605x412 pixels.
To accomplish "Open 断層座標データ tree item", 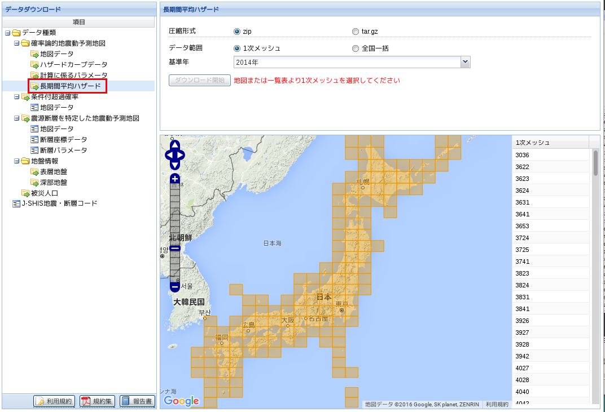I will pos(64,140).
